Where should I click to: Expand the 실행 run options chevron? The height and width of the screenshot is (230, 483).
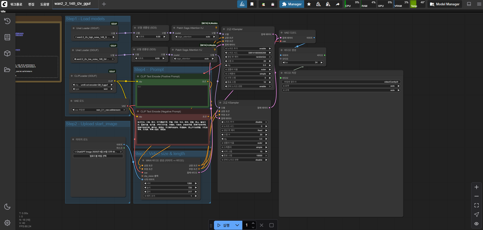click(237, 225)
